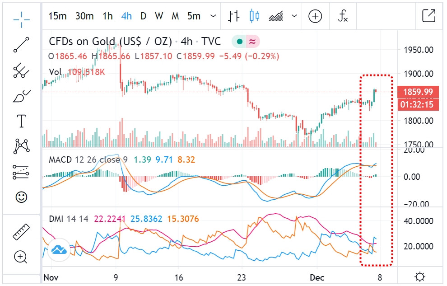Open the area chart style option

point(276,16)
